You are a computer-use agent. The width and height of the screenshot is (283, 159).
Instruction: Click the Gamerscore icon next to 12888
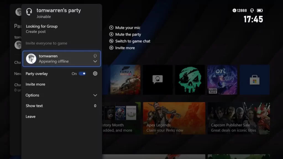point(234,10)
